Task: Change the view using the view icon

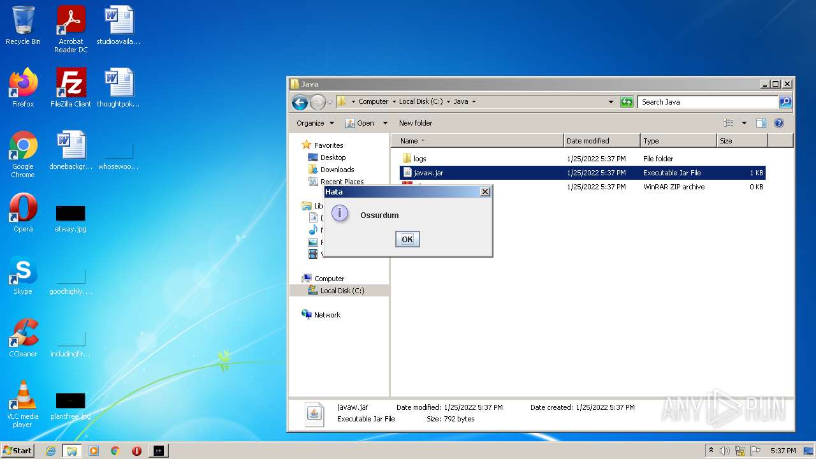Action: [x=729, y=123]
